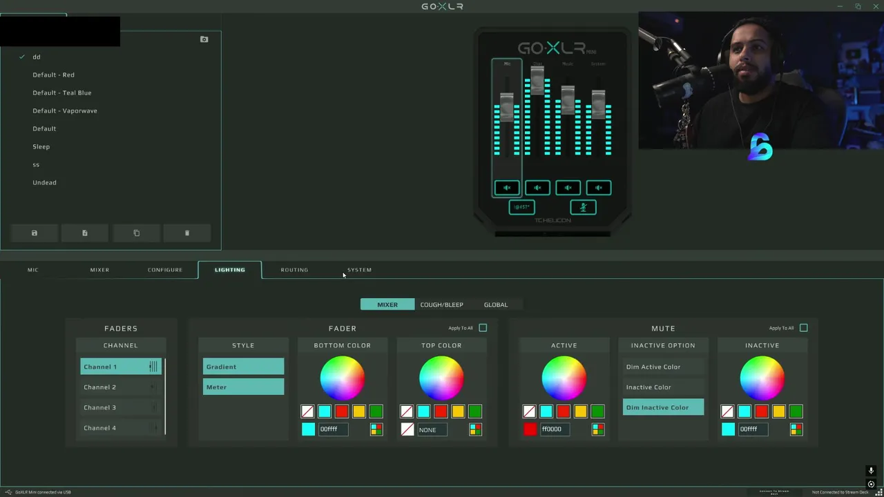Select Dim Inactive Color option
884x497 pixels.
tap(663, 407)
